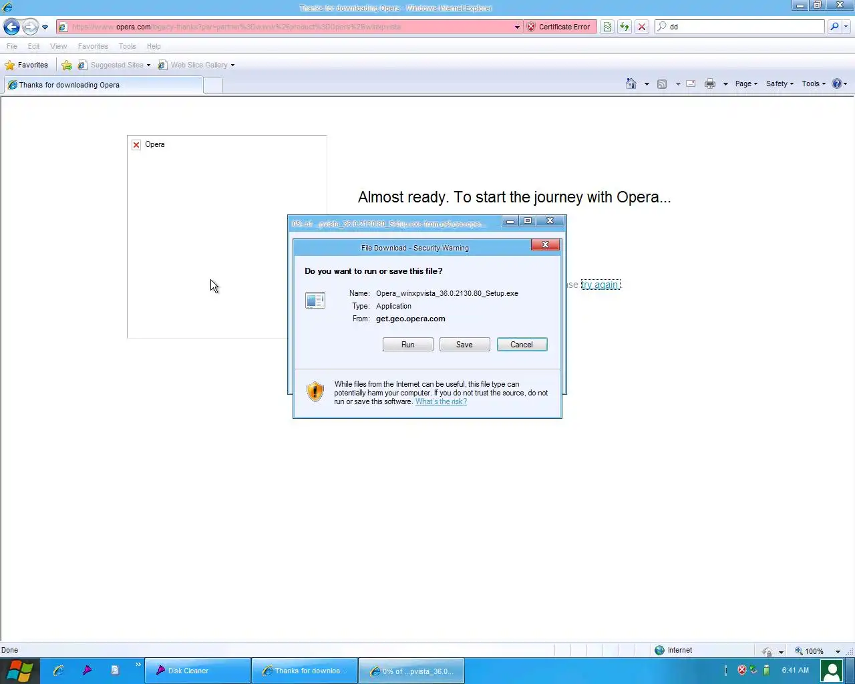Click the Favorites star button
855x684 pixels.
(x=27, y=65)
